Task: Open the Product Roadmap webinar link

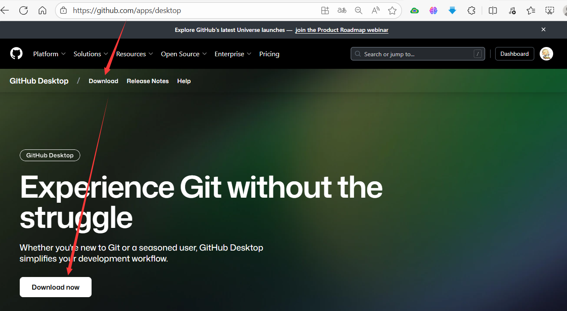Action: (x=342, y=30)
